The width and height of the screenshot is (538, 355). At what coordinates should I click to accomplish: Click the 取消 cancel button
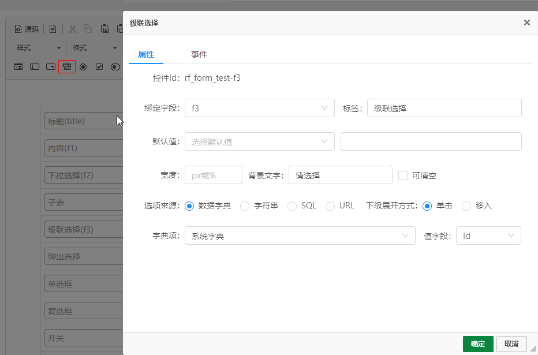click(511, 343)
